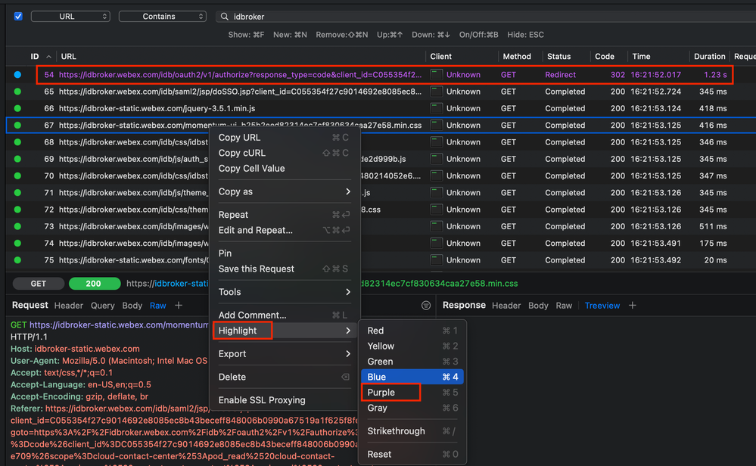Expand the Tools submenu
Screen dimensions: 756x466
click(285, 292)
